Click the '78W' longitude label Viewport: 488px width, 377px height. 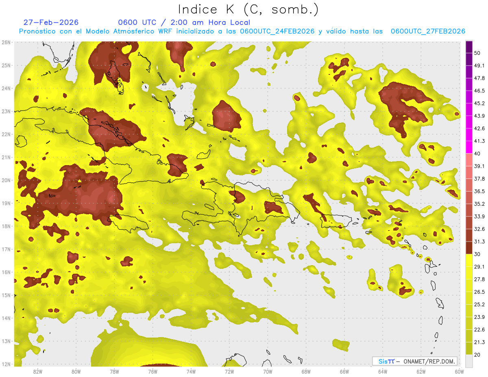pos(114,371)
